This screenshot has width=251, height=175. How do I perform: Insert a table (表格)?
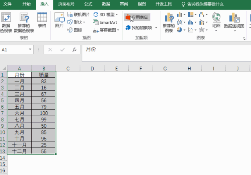[x=42, y=20]
